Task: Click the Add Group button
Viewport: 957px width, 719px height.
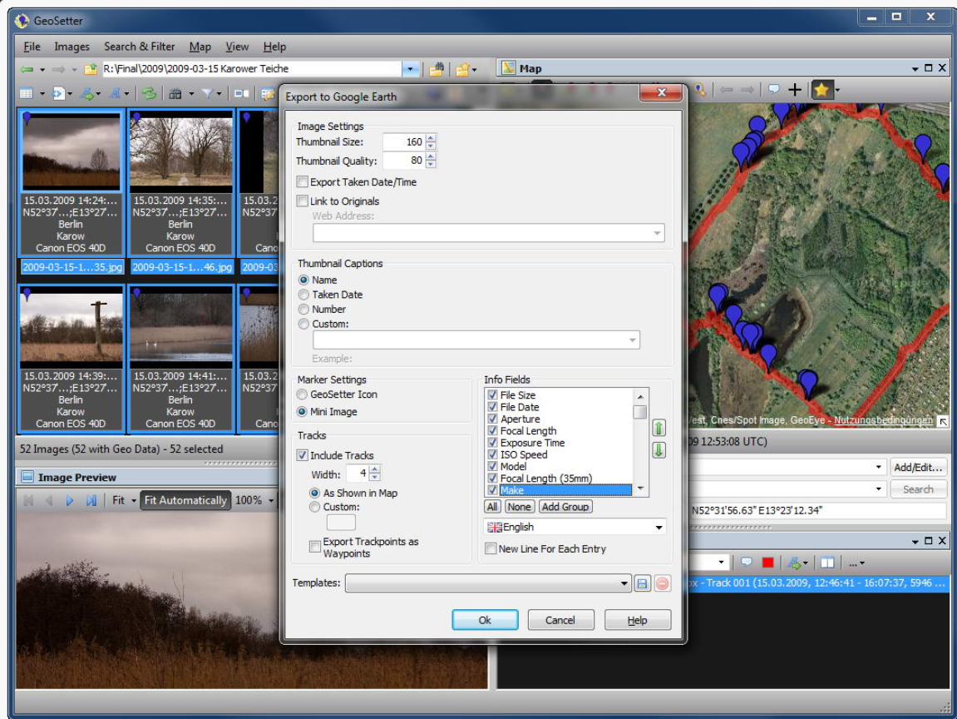Action: coord(565,507)
